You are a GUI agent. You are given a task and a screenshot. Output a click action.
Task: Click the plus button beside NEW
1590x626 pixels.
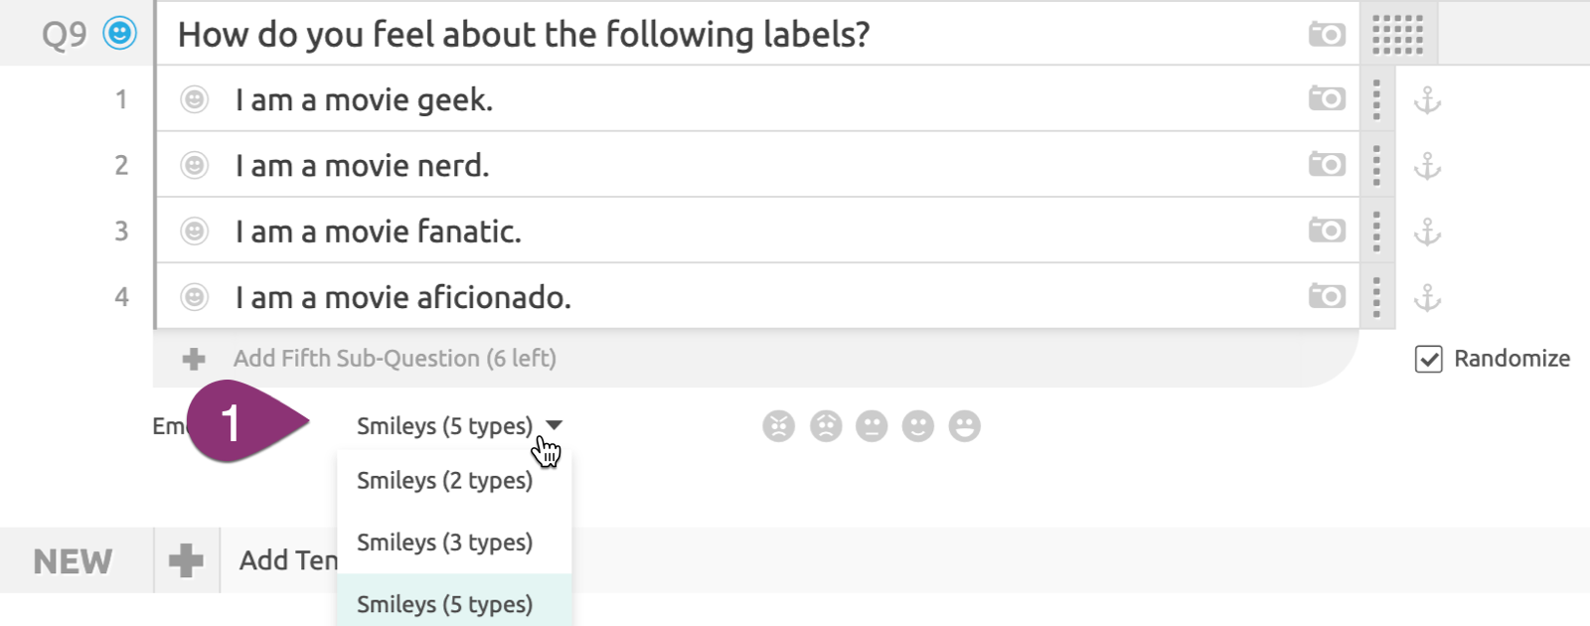click(186, 560)
